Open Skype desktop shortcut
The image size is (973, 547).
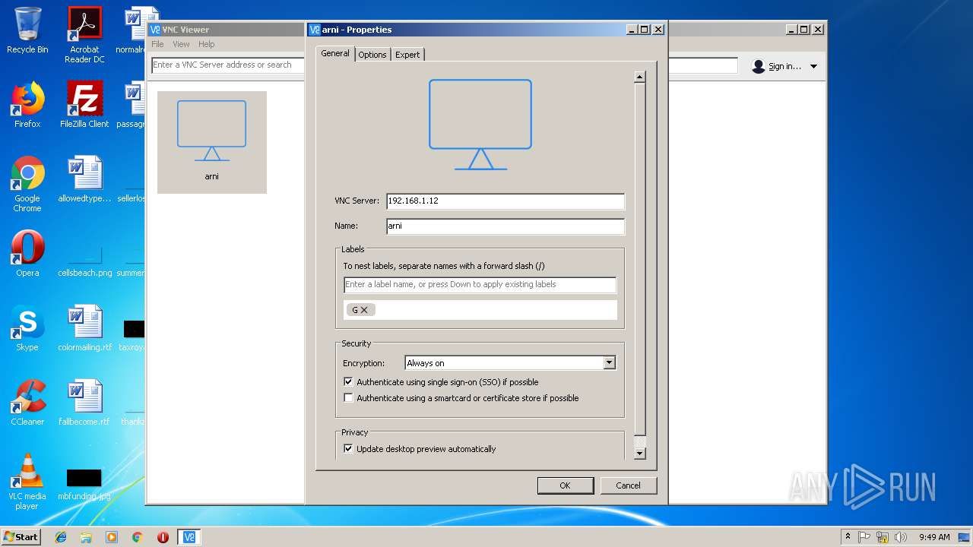pos(27,329)
